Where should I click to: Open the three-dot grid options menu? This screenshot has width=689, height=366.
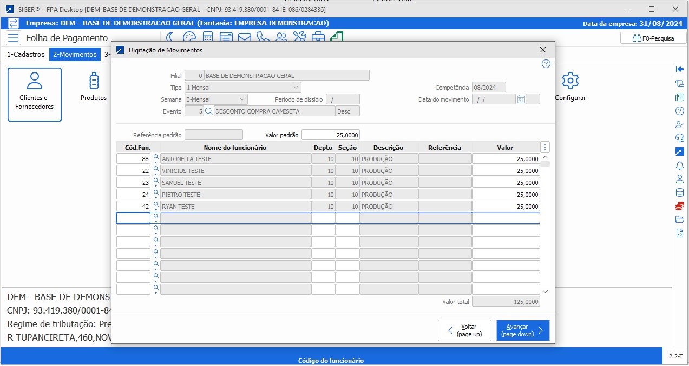(545, 147)
